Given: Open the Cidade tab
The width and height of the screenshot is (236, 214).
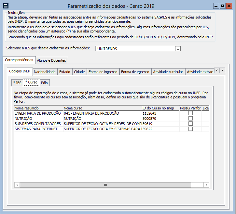Looking at the screenshot, I should (79, 72).
